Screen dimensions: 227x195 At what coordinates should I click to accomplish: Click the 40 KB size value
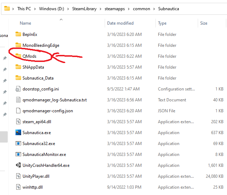tap(218, 100)
